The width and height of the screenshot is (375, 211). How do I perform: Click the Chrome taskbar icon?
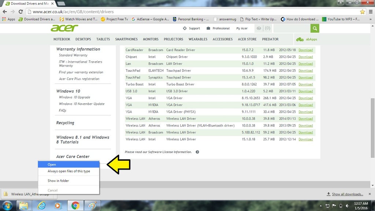[x=75, y=206]
